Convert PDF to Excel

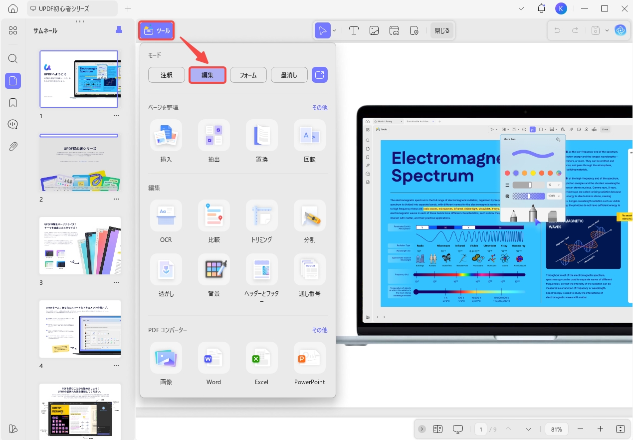(x=261, y=358)
